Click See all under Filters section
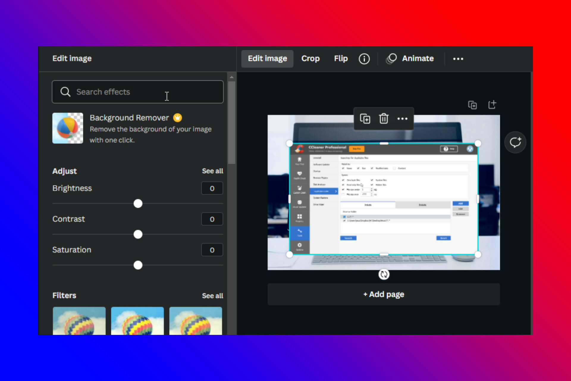This screenshot has height=381, width=571. pos(212,295)
